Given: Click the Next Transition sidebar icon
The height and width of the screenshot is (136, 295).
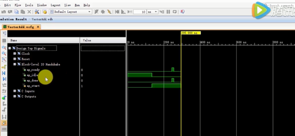Looking at the screenshot, I should 4,91.
